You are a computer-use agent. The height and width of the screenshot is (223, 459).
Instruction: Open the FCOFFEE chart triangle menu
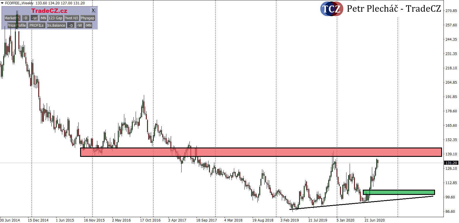coord(2,3)
